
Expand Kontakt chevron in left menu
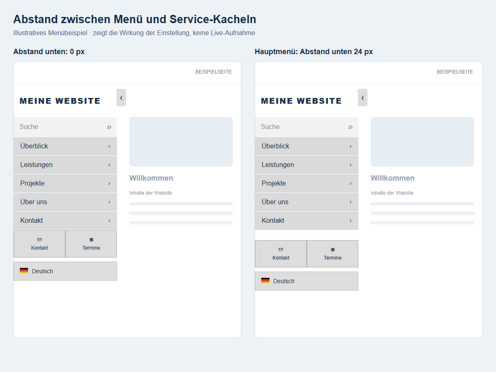[x=109, y=221]
